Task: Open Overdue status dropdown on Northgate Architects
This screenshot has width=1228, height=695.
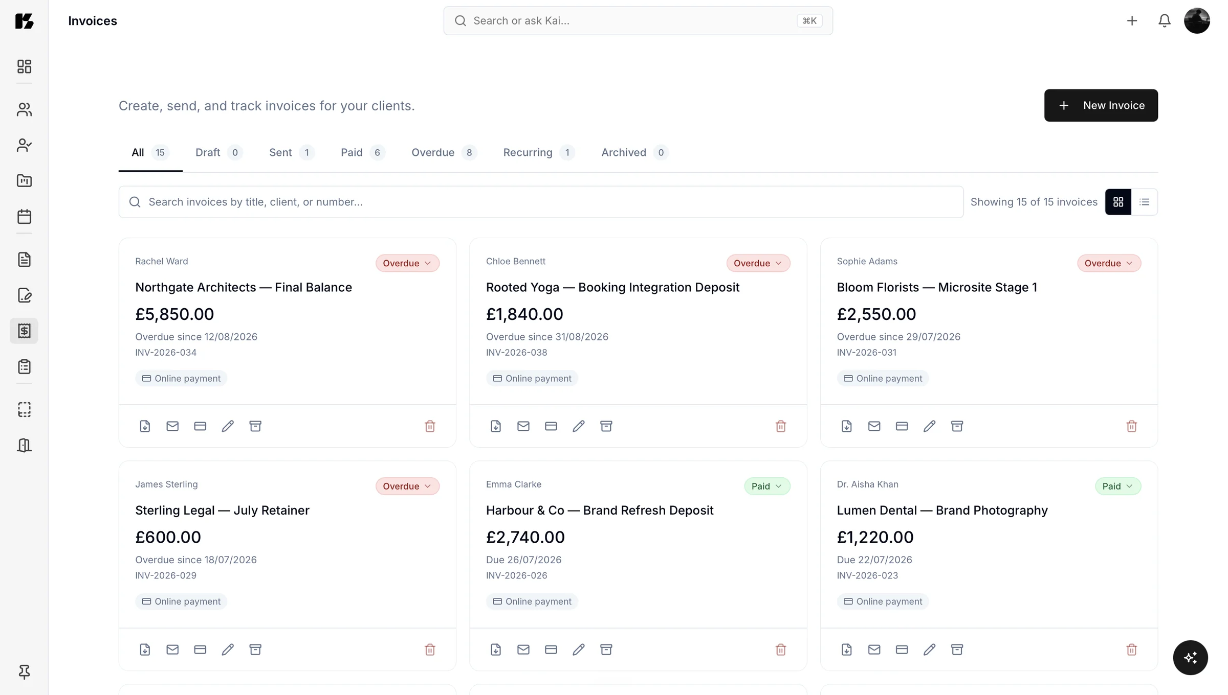Action: [x=407, y=263]
